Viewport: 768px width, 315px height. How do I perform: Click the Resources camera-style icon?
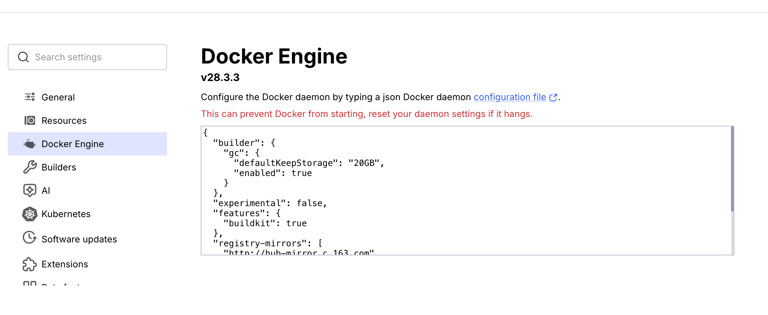(30, 120)
